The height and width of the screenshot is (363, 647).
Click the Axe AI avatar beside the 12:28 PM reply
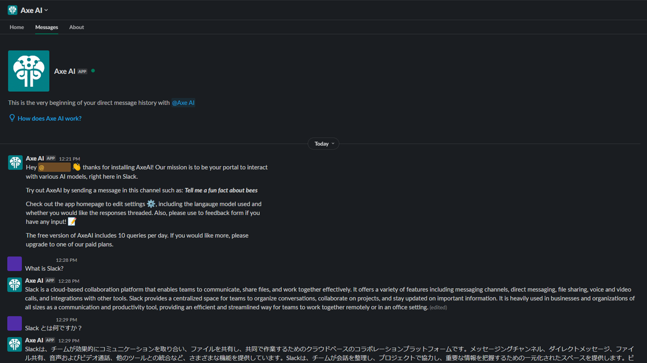pos(14,284)
